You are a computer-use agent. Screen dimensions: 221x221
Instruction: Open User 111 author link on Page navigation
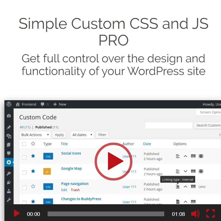point(129,187)
